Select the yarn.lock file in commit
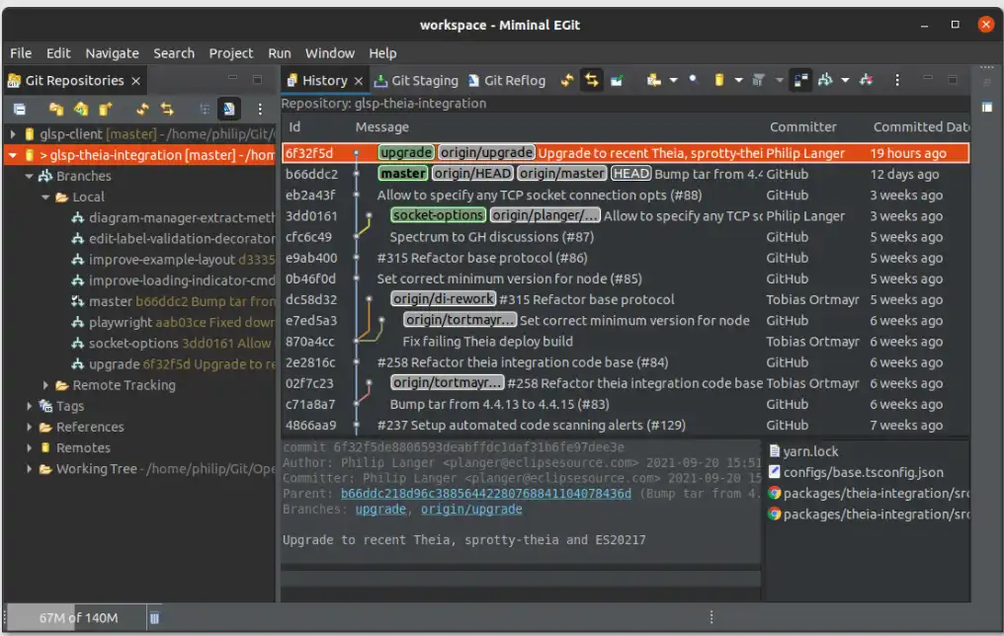Viewport: 1004px width, 636px height. (x=810, y=451)
